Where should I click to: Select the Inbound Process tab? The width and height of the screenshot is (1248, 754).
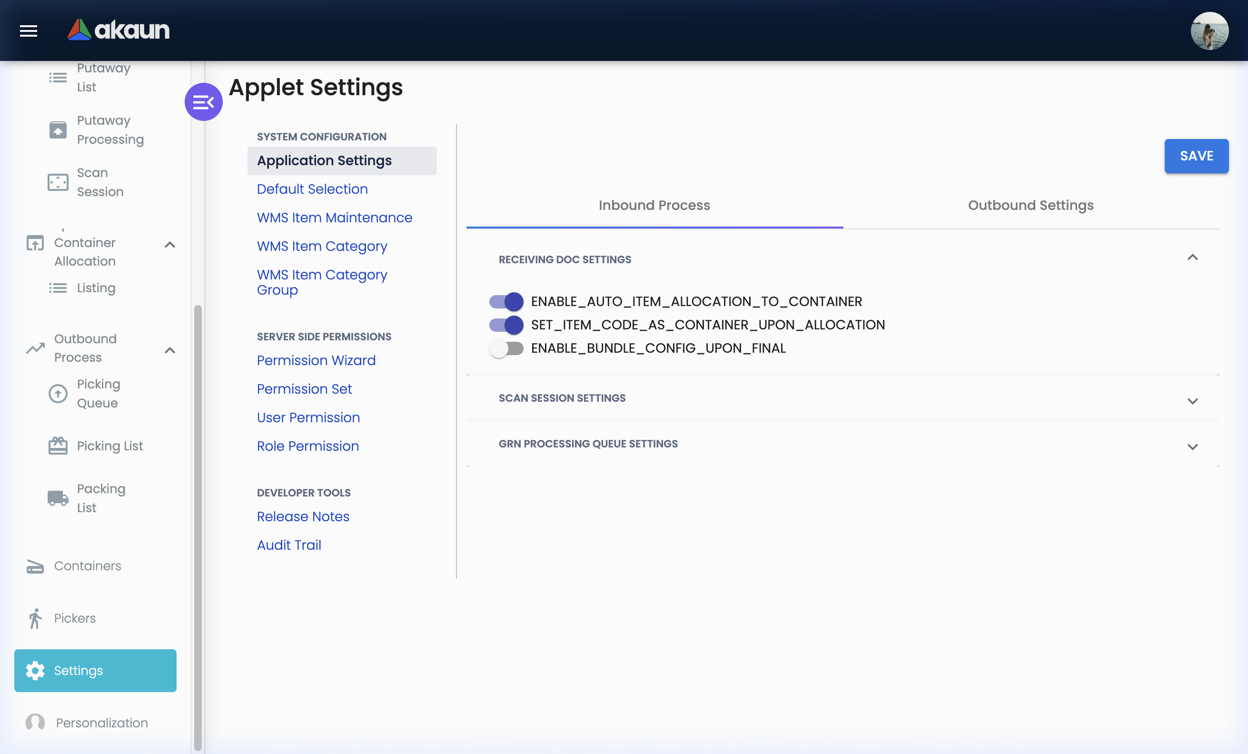(654, 205)
